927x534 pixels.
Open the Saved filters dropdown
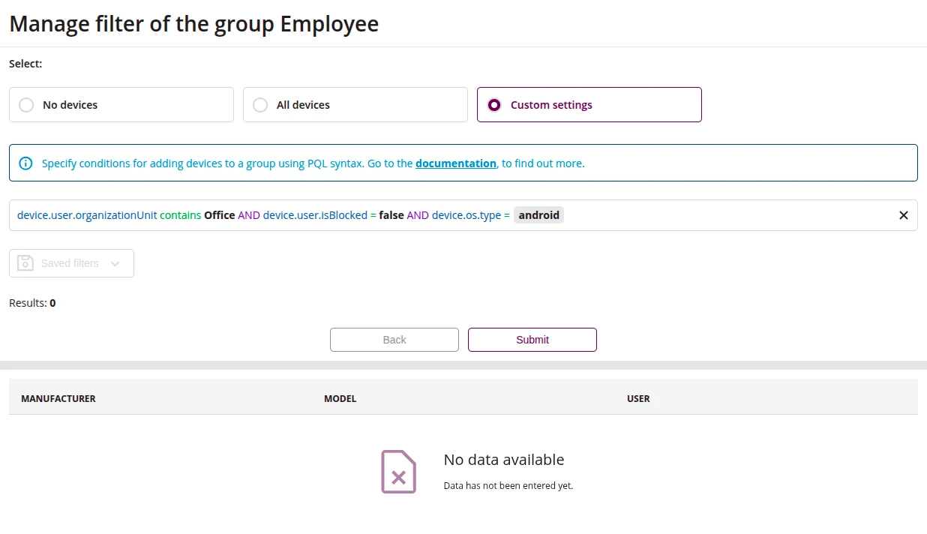point(71,263)
